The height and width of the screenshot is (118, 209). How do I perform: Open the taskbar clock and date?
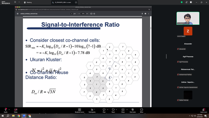[200, 116]
